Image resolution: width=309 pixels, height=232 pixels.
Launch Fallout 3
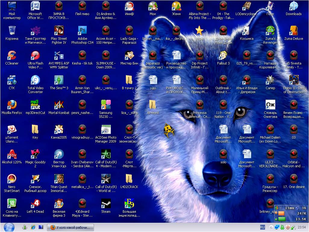tap(223, 56)
